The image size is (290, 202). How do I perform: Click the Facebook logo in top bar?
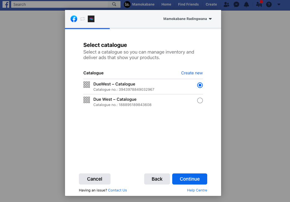[x=6, y=4]
